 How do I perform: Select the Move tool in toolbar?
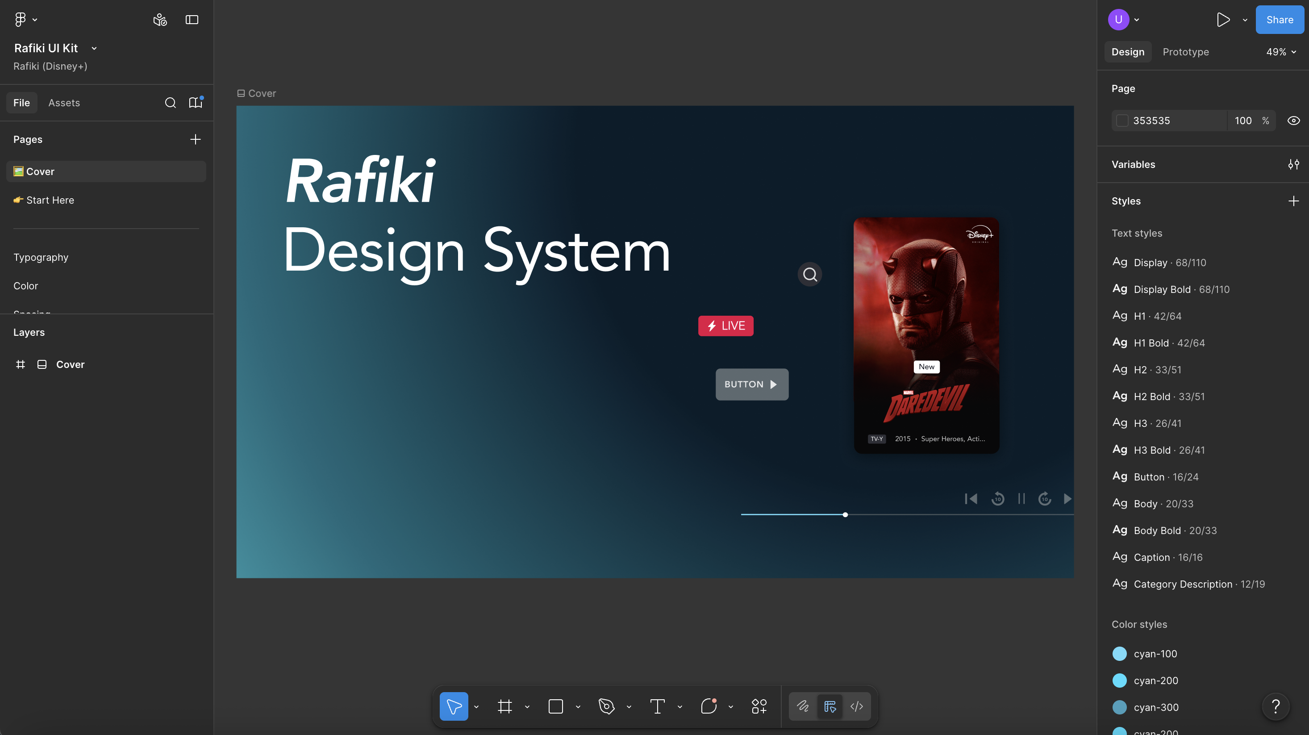tap(453, 706)
